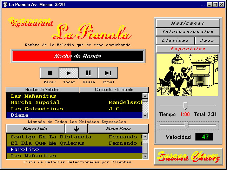Add selected melody using the down-arrow button
Screen dimensions: 227x170
[76, 129]
